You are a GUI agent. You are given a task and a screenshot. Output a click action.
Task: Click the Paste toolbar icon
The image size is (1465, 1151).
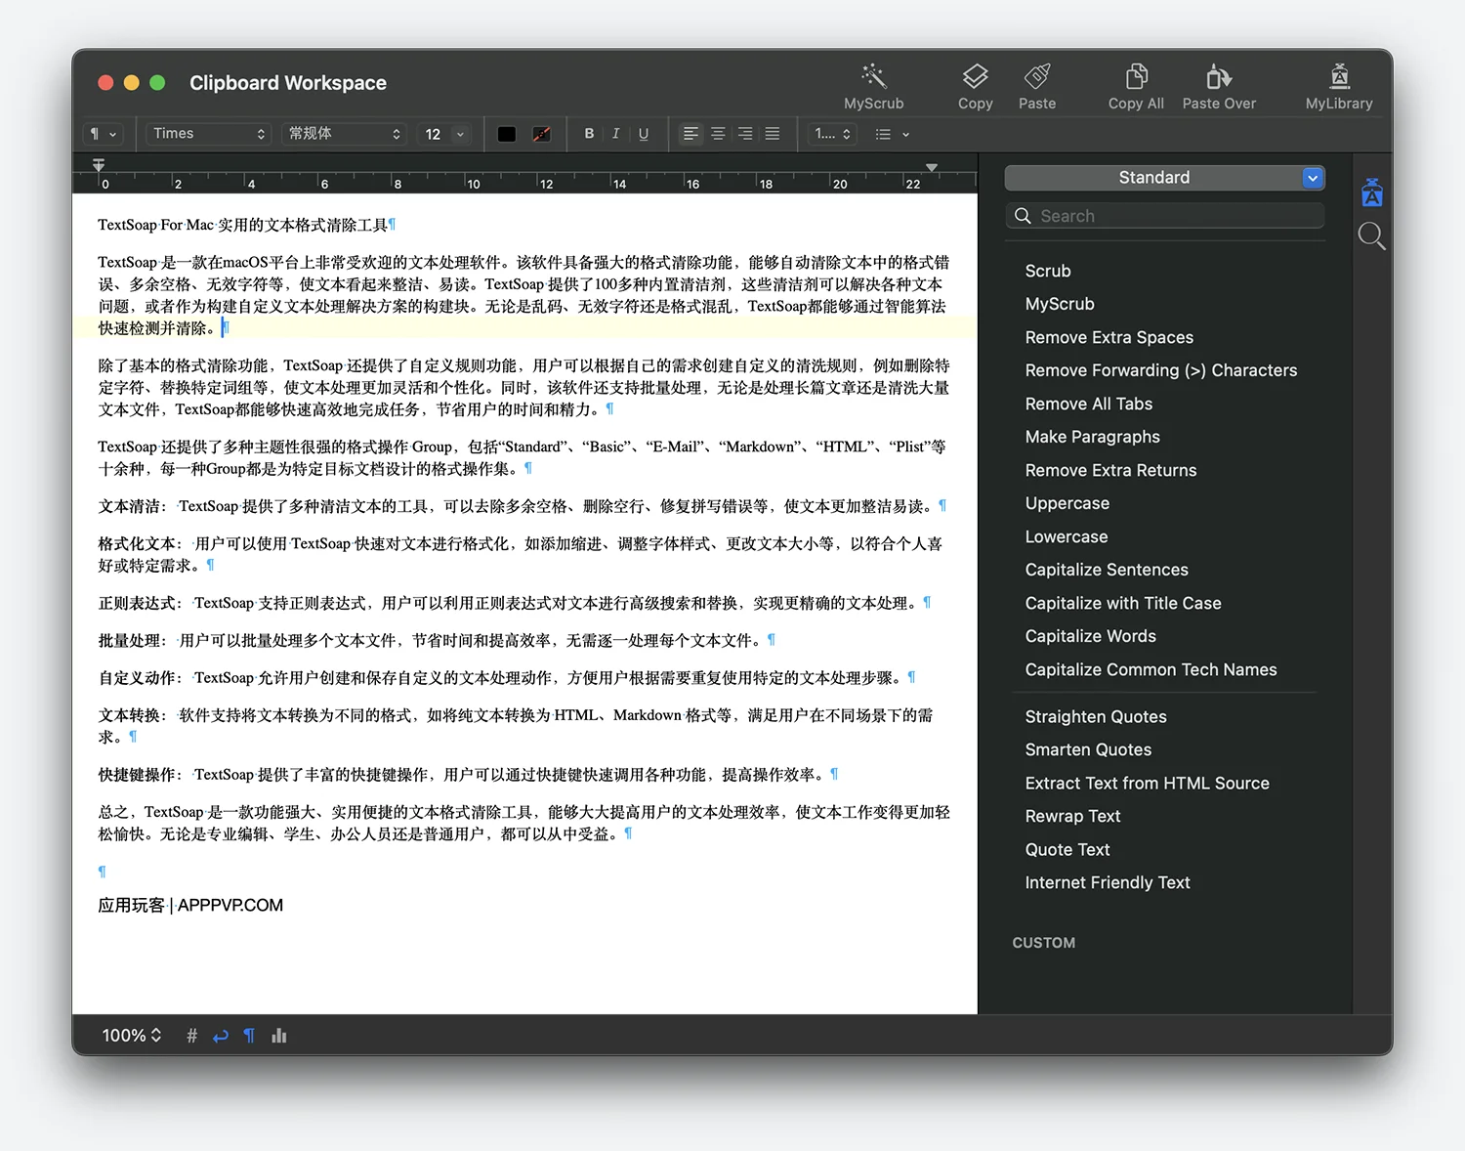1036,77
